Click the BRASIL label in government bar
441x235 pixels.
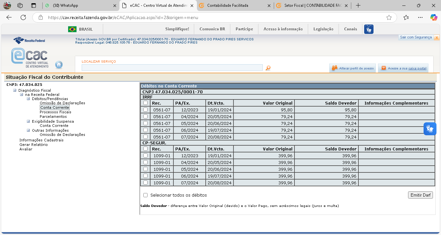86,29
